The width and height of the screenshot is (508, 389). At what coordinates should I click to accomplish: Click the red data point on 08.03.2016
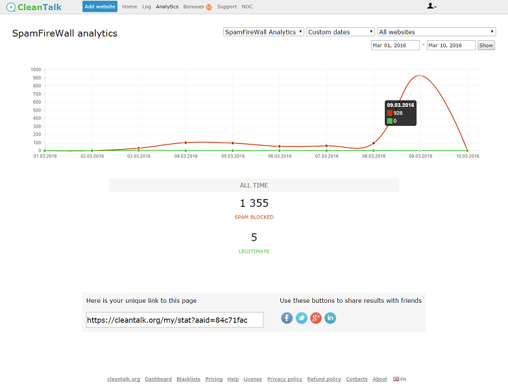pyautogui.click(x=374, y=143)
